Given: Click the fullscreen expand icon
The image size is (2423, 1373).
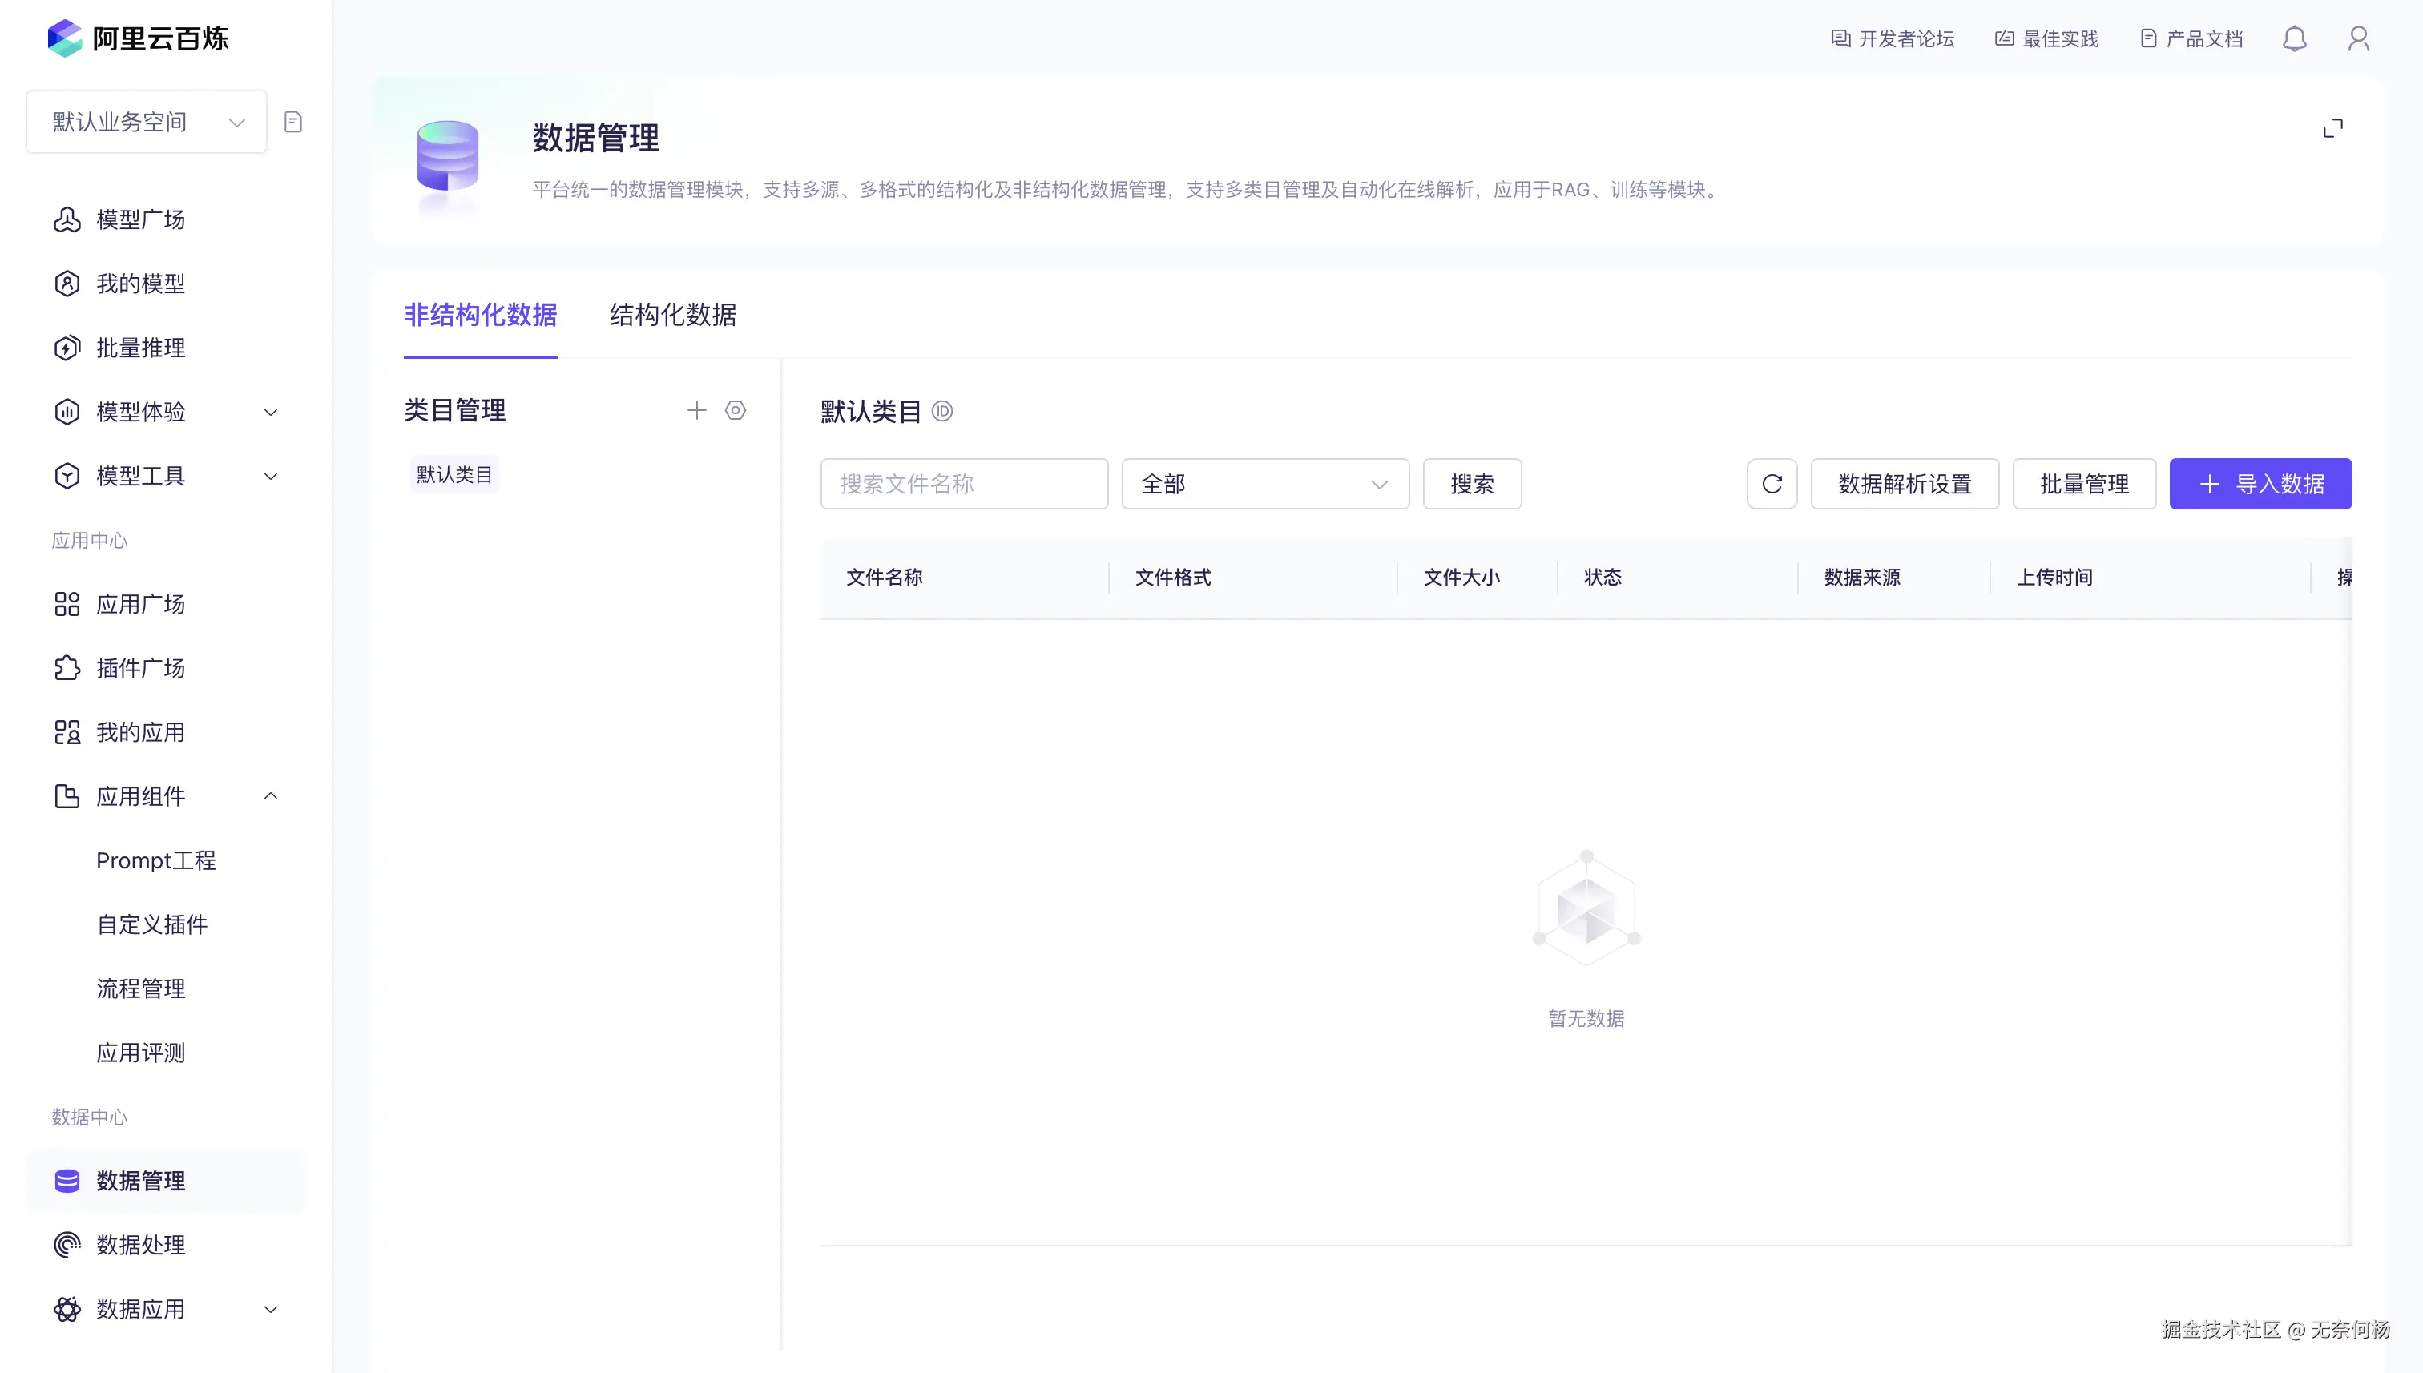Looking at the screenshot, I should pyautogui.click(x=2332, y=128).
